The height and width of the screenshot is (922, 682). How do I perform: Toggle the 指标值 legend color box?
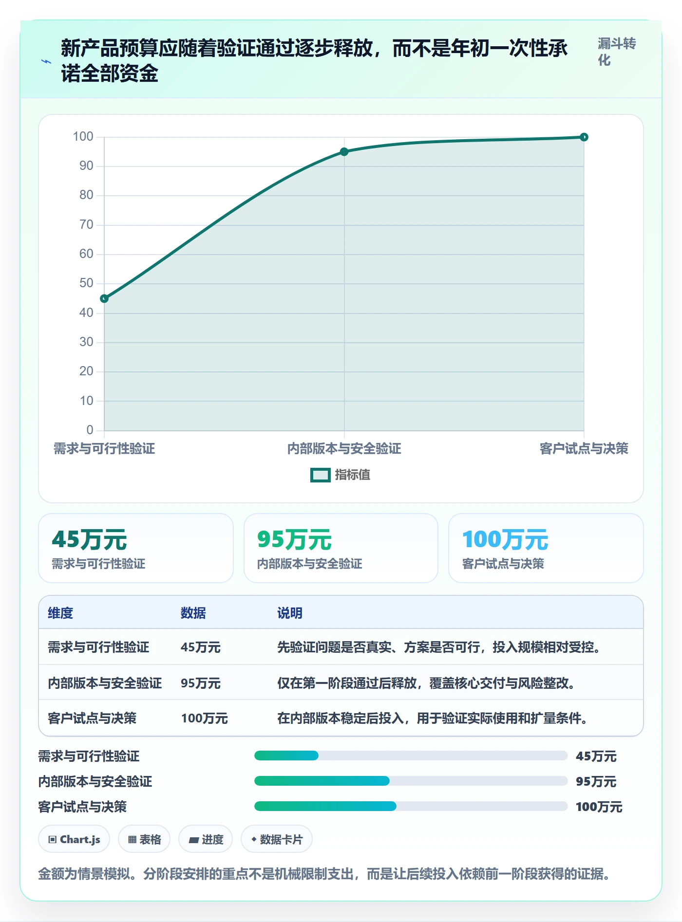[x=320, y=475]
